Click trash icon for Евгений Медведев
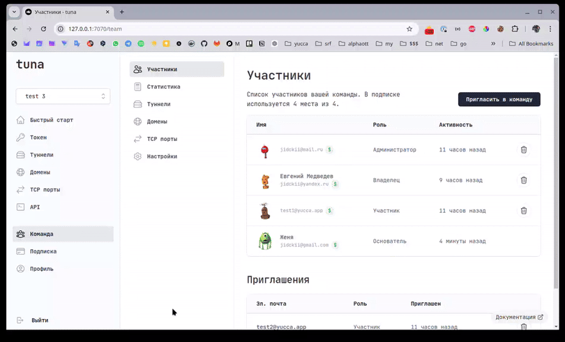The image size is (565, 342). tap(523, 180)
